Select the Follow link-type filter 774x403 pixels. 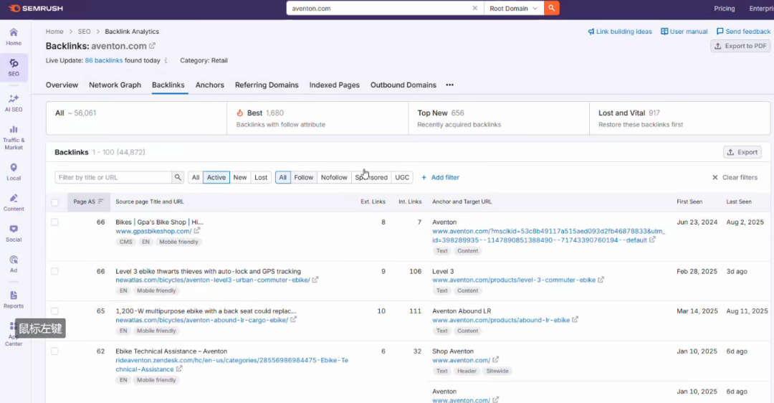pos(304,177)
